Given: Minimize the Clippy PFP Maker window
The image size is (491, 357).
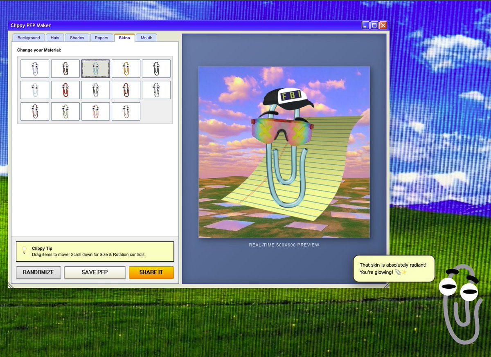Looking at the screenshot, I should pos(366,25).
